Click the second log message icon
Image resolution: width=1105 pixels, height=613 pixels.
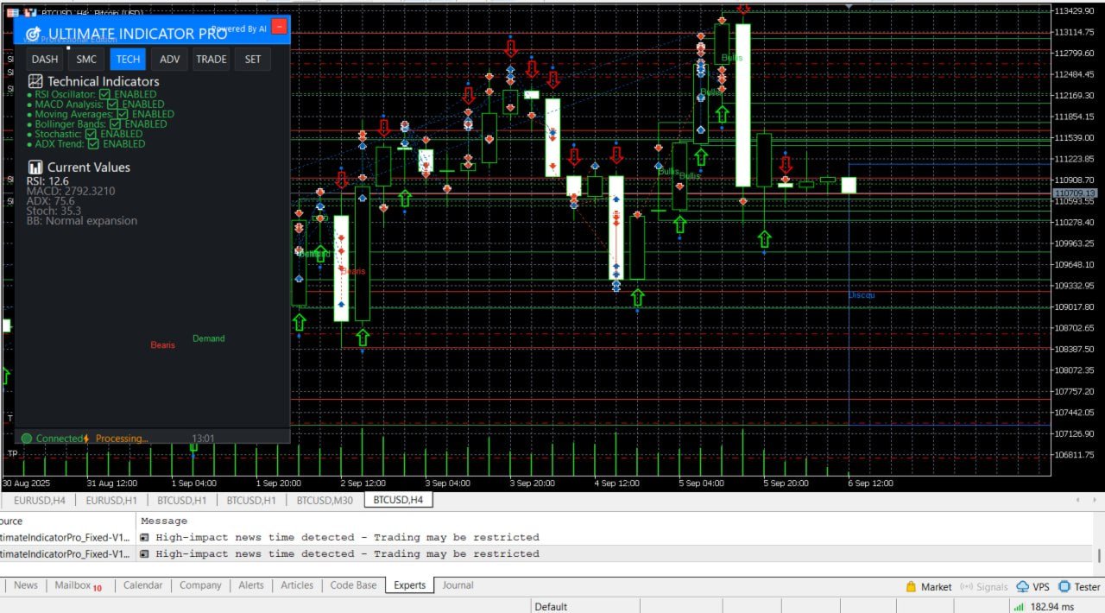144,553
